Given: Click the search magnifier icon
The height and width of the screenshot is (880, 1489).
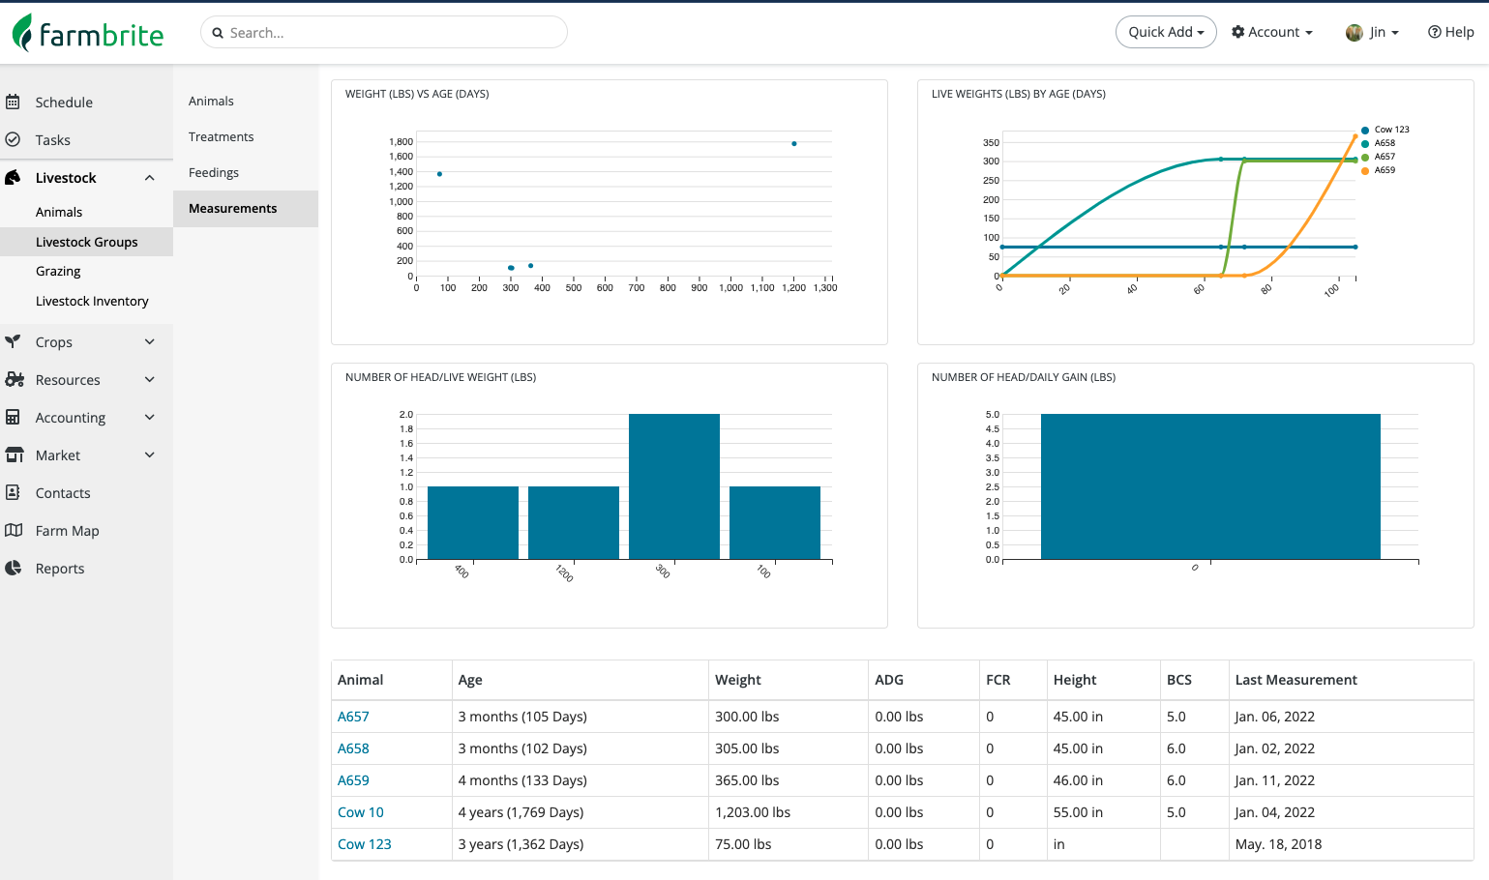Looking at the screenshot, I should [218, 33].
